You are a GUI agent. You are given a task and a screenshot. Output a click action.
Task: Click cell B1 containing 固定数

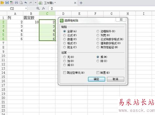click(x=31, y=18)
